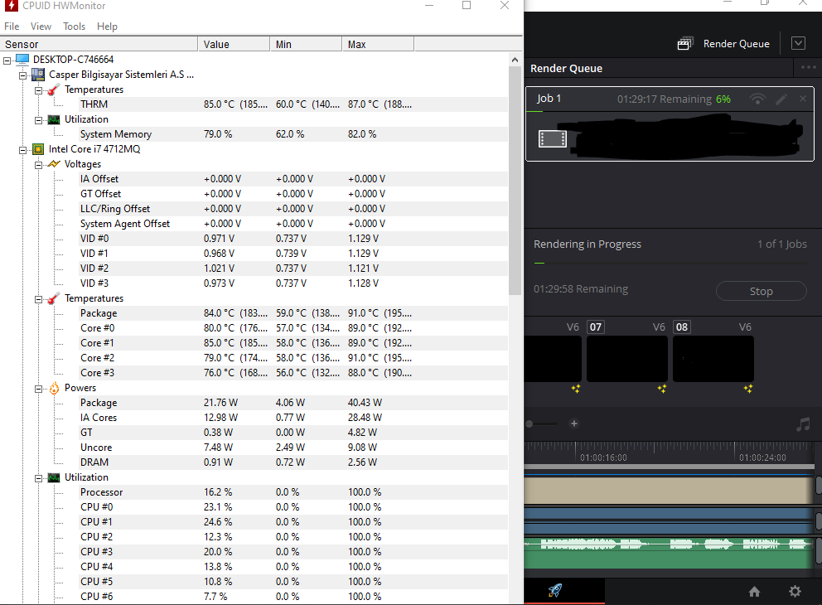The width and height of the screenshot is (822, 605).
Task: Open the Render Queue options ellipsis menu
Action: pyautogui.click(x=808, y=68)
